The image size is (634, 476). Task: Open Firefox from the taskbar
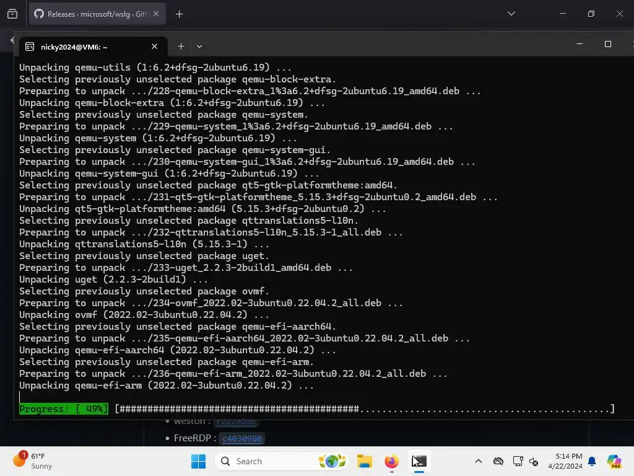coord(391,461)
